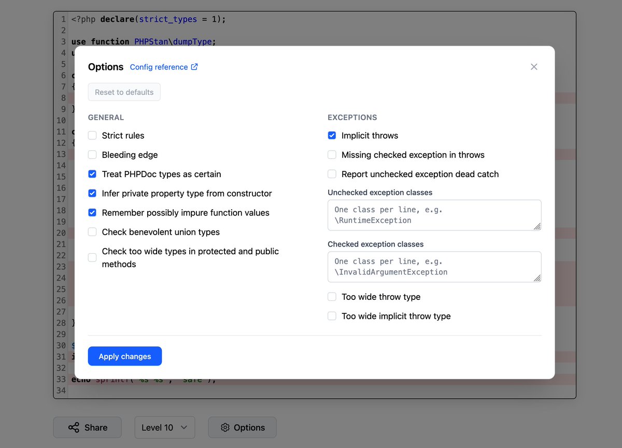Expand the Level 10 dropdown chevron
Viewport: 622px width, 448px height.
[x=183, y=427]
